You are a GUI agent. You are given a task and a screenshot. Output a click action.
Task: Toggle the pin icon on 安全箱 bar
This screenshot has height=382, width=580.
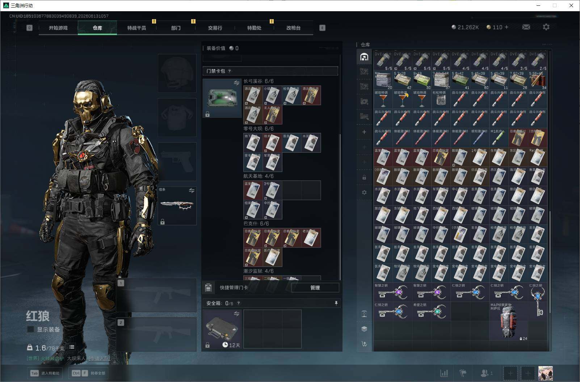point(336,303)
